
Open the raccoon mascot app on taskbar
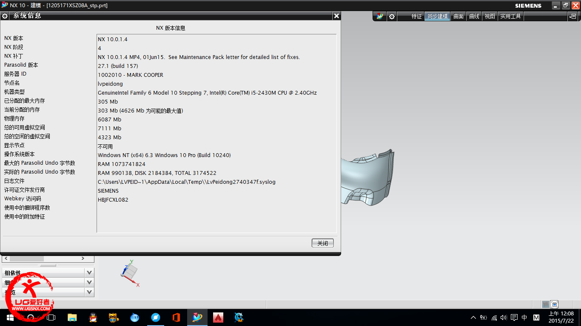114,318
